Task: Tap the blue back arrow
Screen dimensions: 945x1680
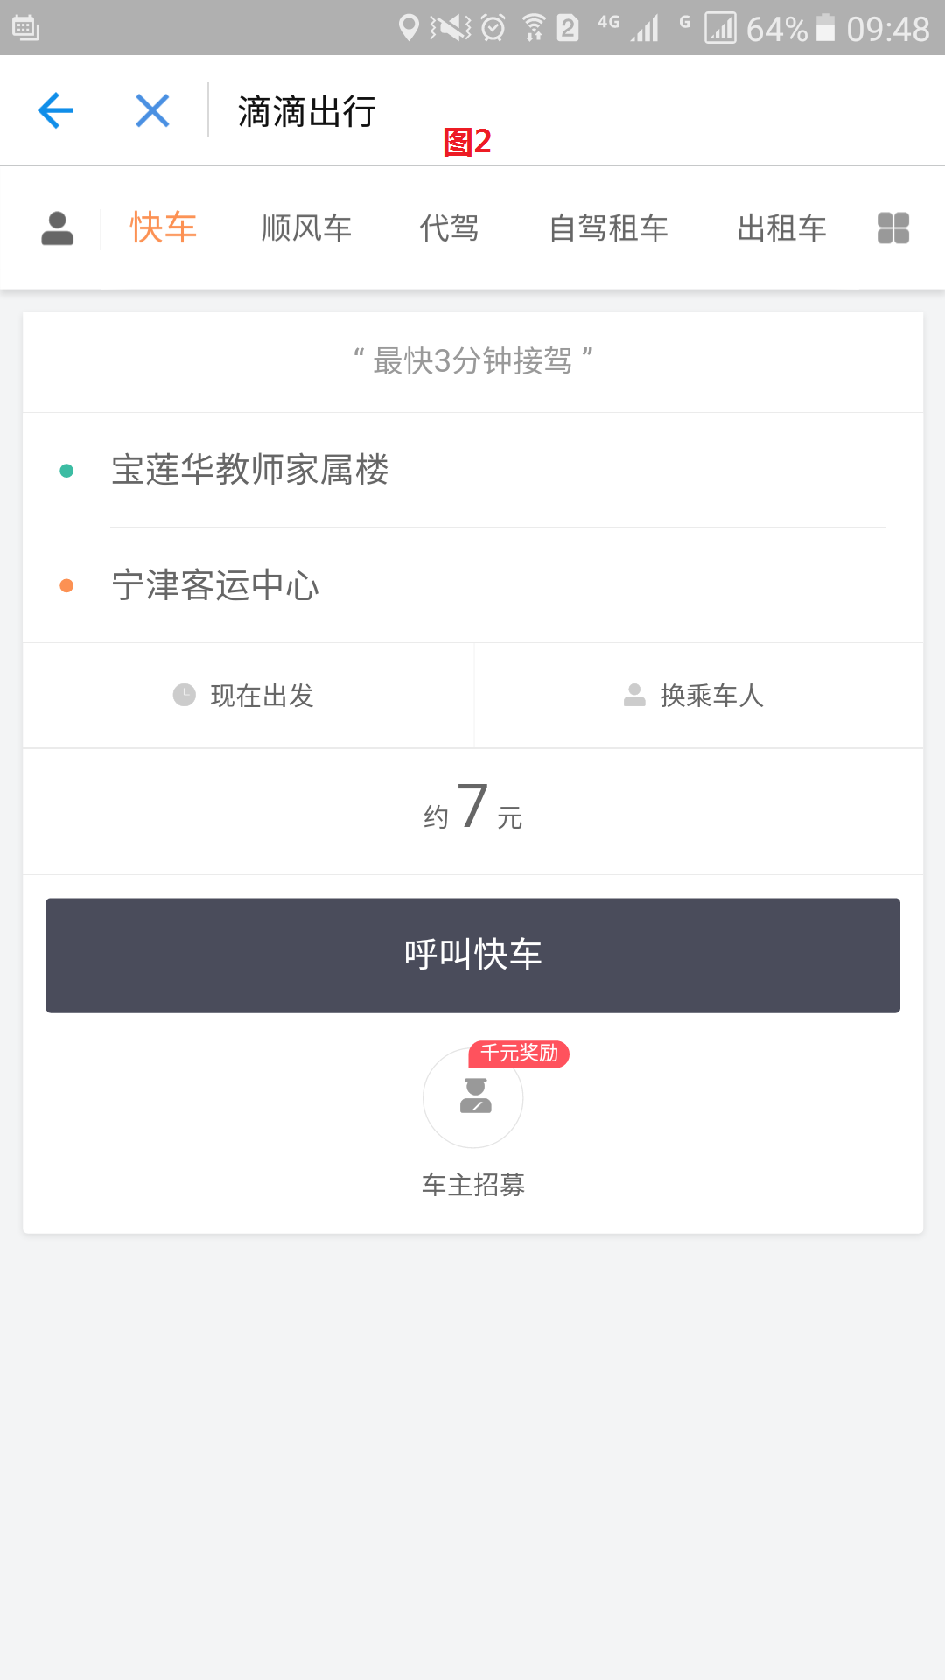Action: (x=56, y=111)
